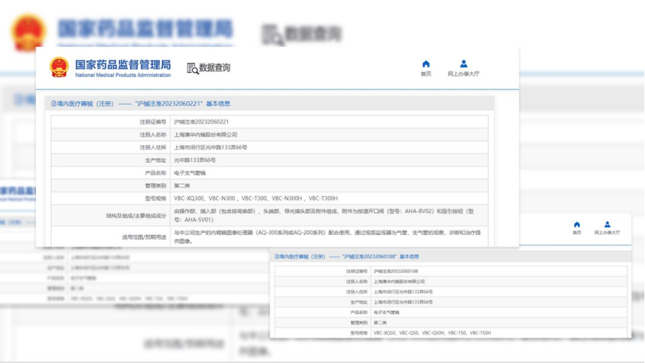This screenshot has height=363, width=645.
Task: Click the 结构及组成/主要组成成分 label
Action: point(136,216)
